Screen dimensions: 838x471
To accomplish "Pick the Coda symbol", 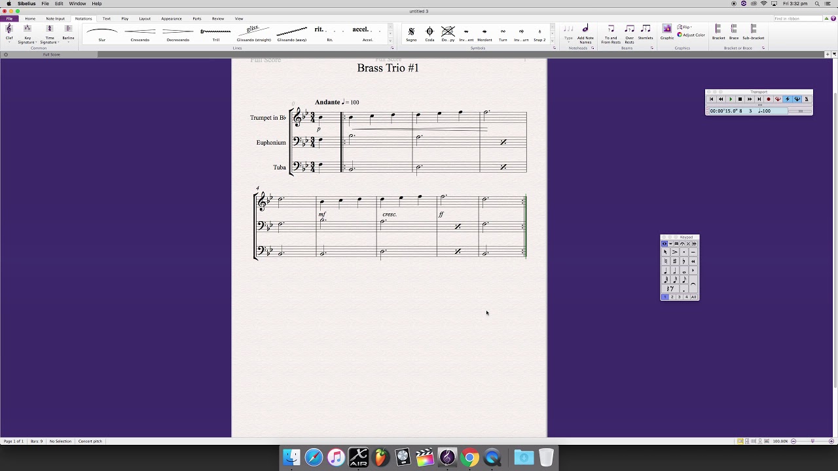I will coord(429,32).
